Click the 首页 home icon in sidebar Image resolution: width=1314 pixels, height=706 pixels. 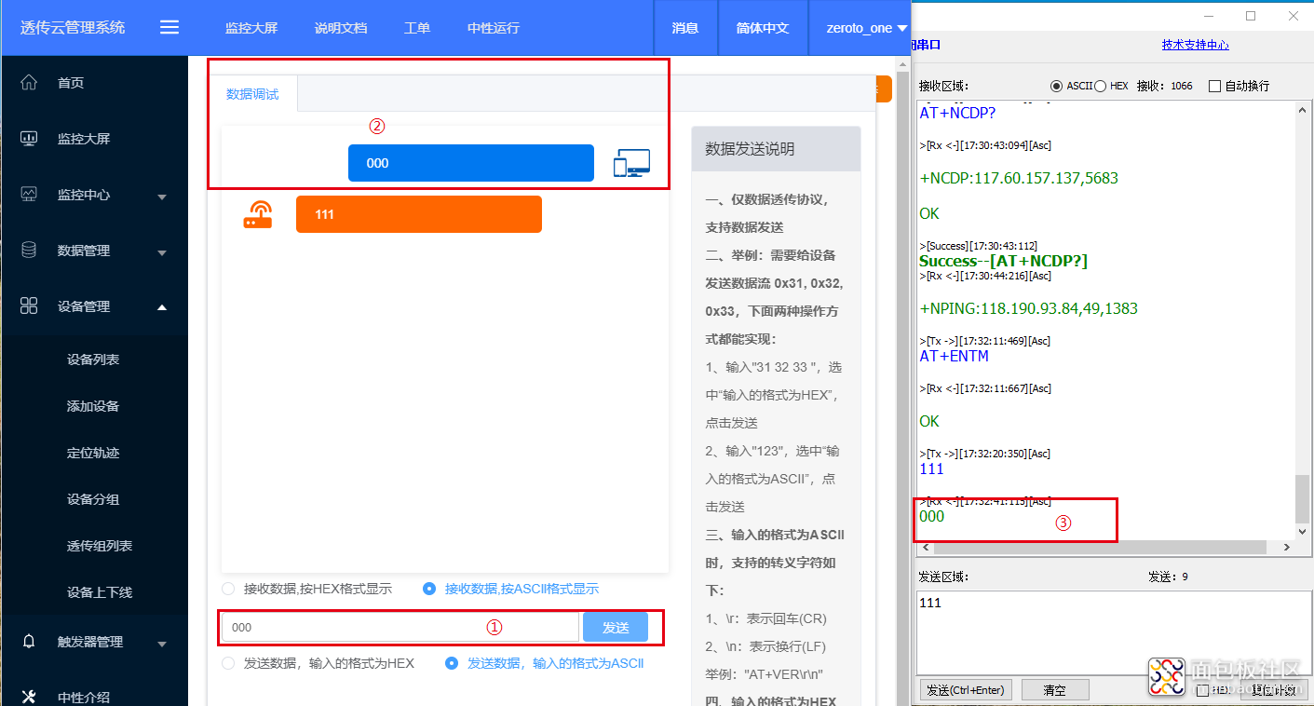pyautogui.click(x=29, y=83)
